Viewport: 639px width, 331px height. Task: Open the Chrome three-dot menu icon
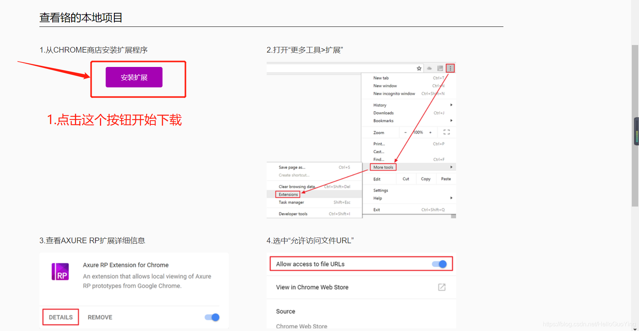coord(450,68)
